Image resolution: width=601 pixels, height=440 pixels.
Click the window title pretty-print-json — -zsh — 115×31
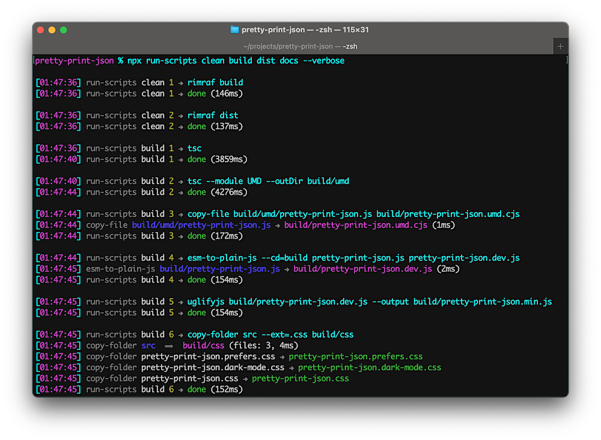[305, 29]
